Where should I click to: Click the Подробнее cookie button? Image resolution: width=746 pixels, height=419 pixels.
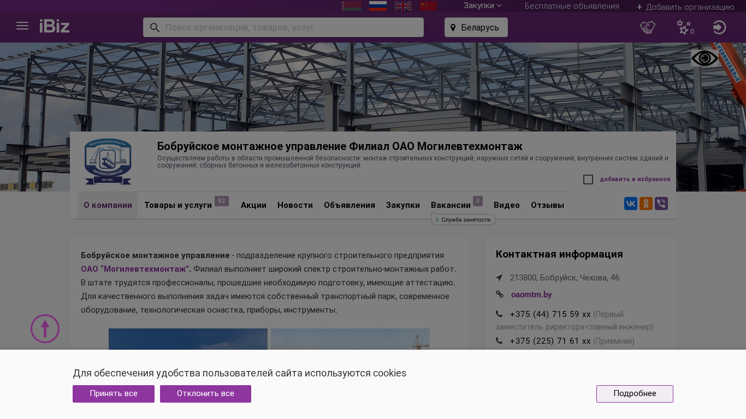pyautogui.click(x=635, y=394)
